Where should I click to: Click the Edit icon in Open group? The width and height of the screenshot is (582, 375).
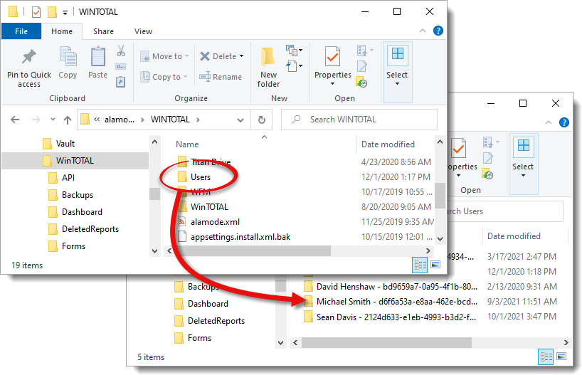pyautogui.click(x=362, y=66)
